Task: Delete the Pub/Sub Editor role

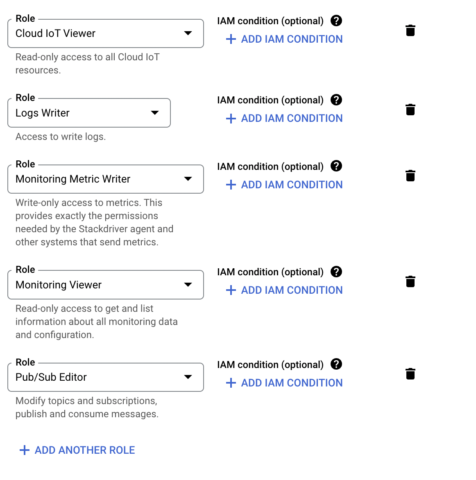Action: [x=410, y=374]
